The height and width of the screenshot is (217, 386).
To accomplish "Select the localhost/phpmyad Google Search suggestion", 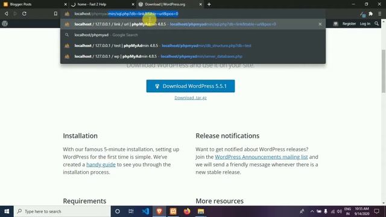I will pyautogui.click(x=193, y=35).
